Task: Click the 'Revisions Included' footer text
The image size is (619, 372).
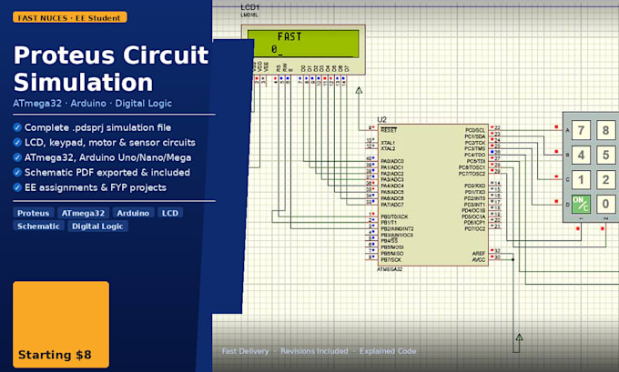Action: [314, 351]
